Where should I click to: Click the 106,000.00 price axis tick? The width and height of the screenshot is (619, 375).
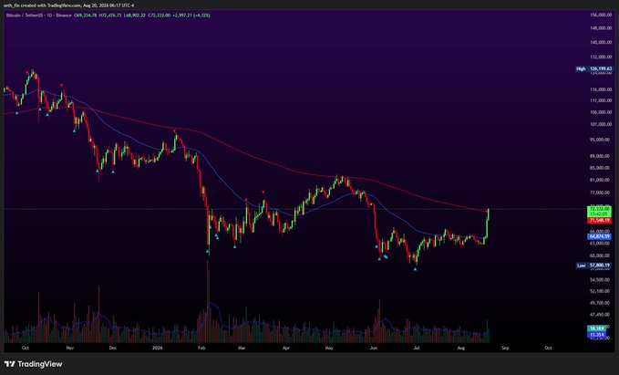coord(600,112)
